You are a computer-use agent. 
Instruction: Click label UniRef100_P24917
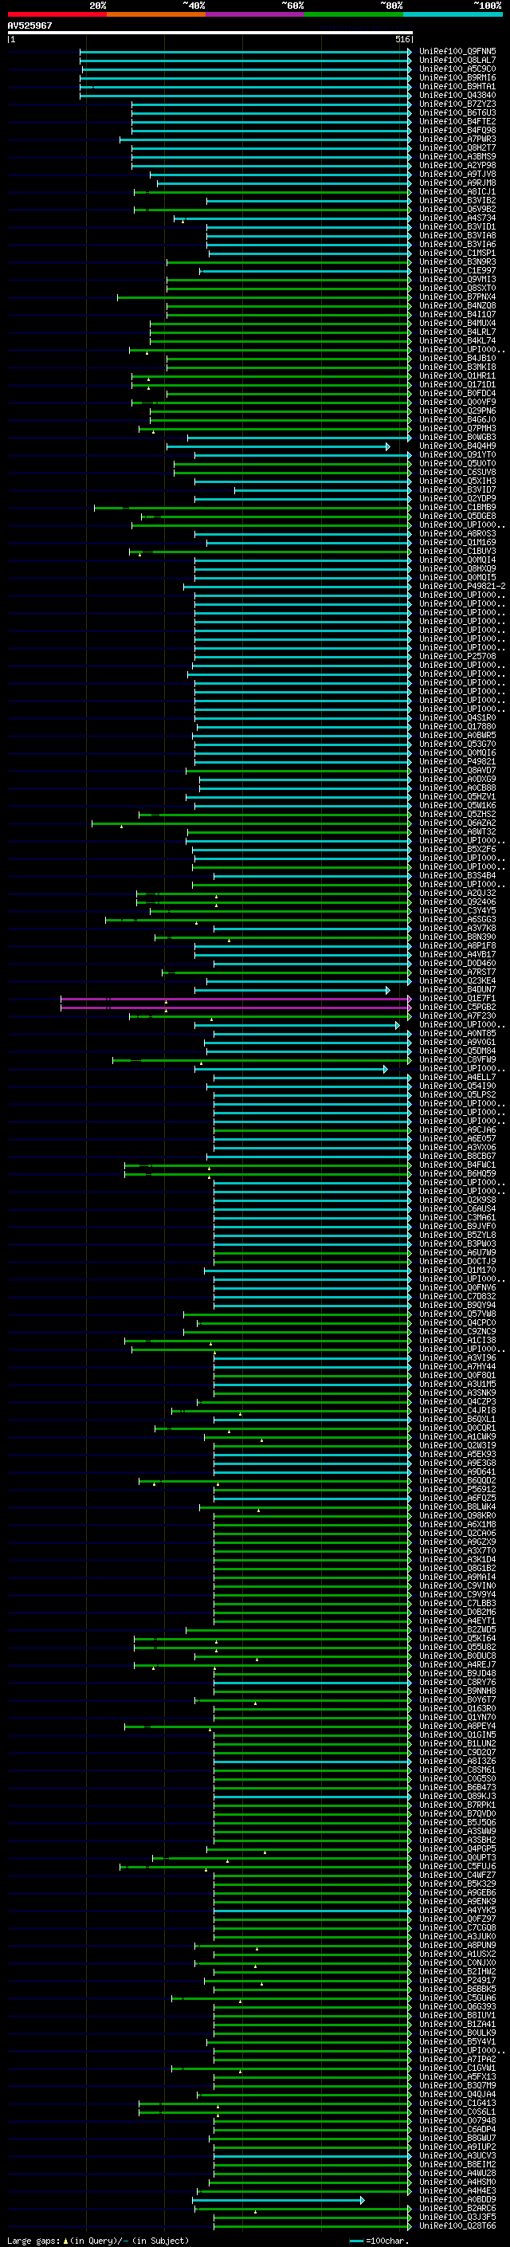coord(457,1980)
